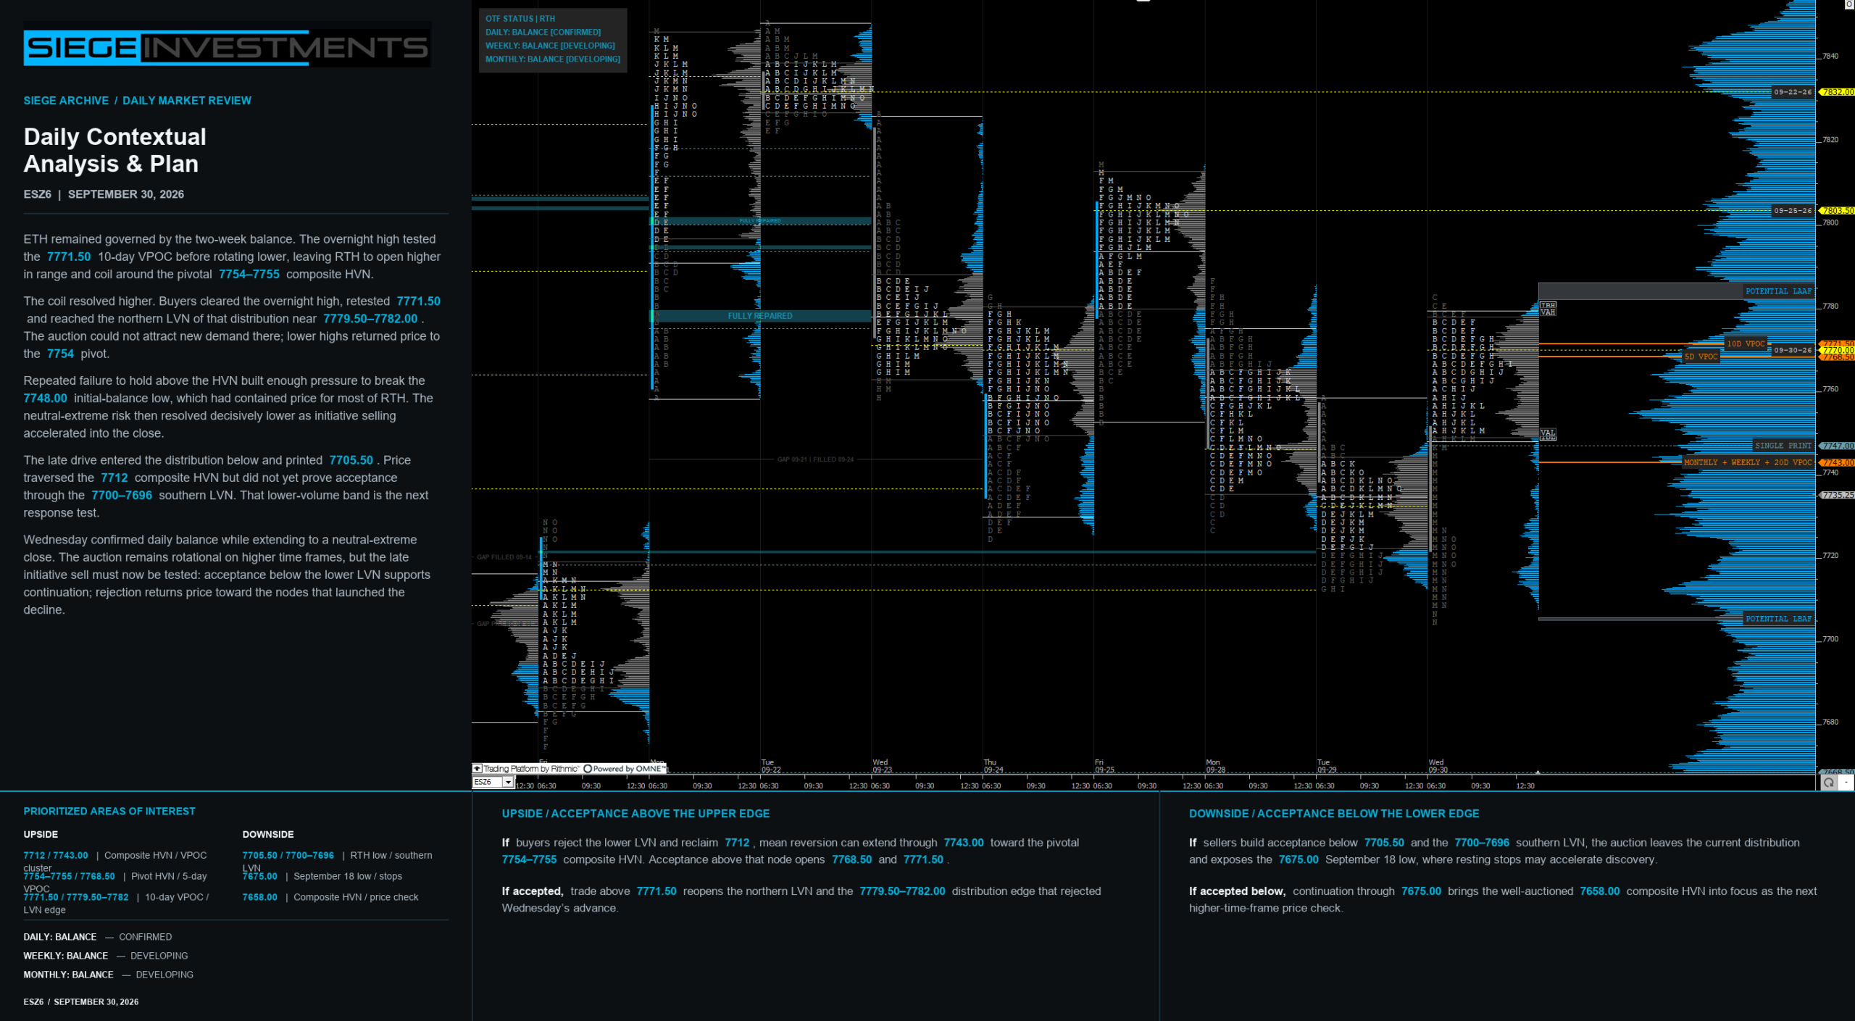The width and height of the screenshot is (1855, 1021).
Task: Click the 7675.00 September 18 low row
Action: coord(322,877)
